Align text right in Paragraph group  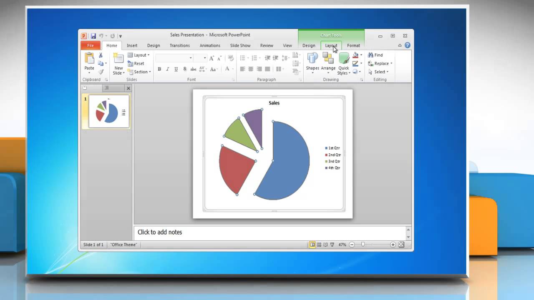click(x=259, y=69)
